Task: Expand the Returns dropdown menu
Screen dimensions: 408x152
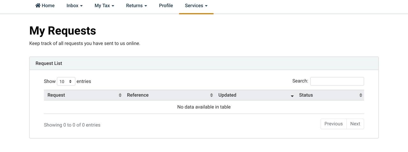Action: (x=136, y=5)
